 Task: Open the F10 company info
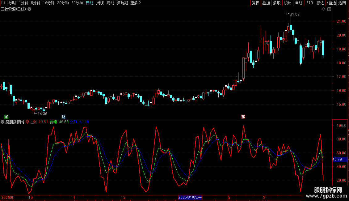[x=309, y=3]
